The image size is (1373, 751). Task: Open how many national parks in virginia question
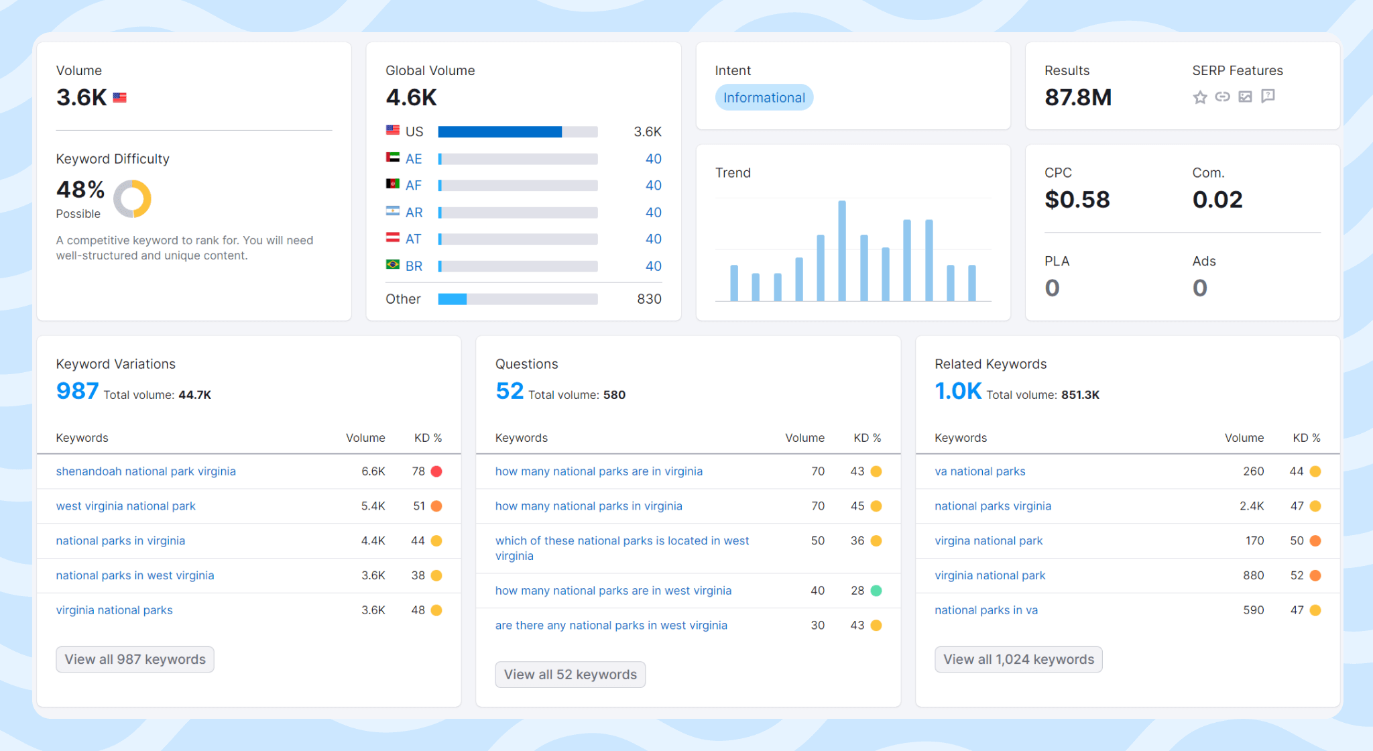coord(589,506)
